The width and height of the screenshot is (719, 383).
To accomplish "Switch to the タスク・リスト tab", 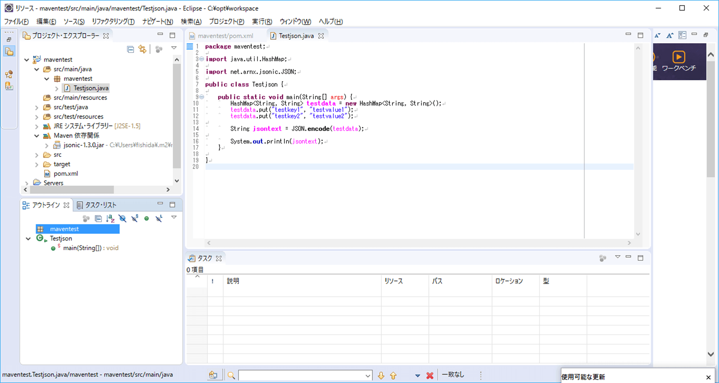I will pos(96,205).
